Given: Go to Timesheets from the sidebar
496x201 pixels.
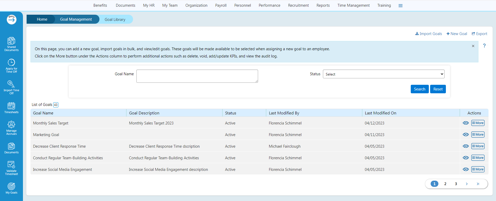Looking at the screenshot, I should point(11,108).
